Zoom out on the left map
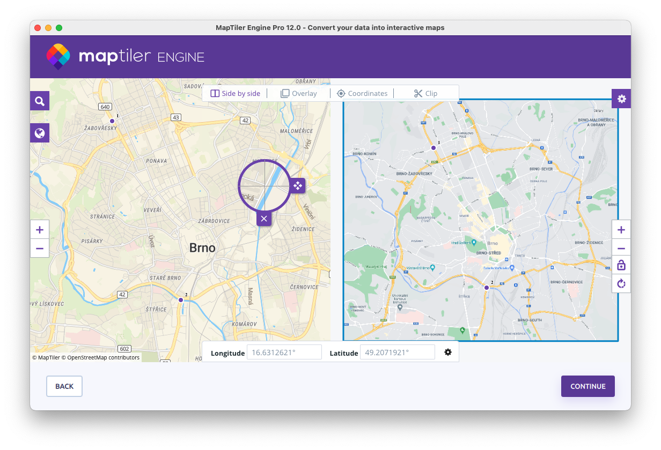 click(x=40, y=249)
